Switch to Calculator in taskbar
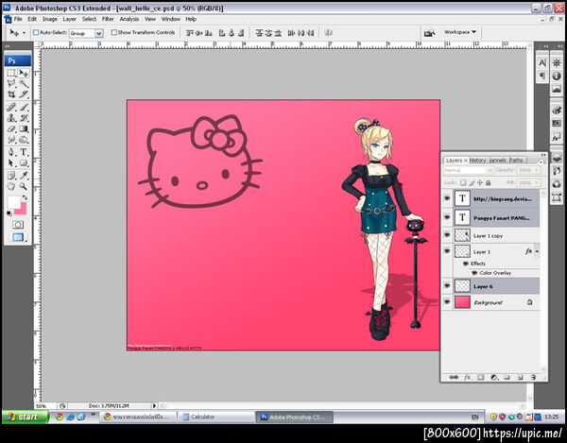 [215, 417]
